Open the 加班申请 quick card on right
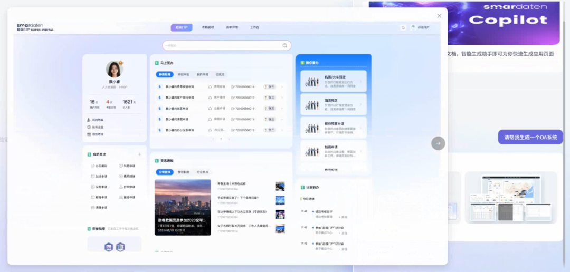 [334, 151]
